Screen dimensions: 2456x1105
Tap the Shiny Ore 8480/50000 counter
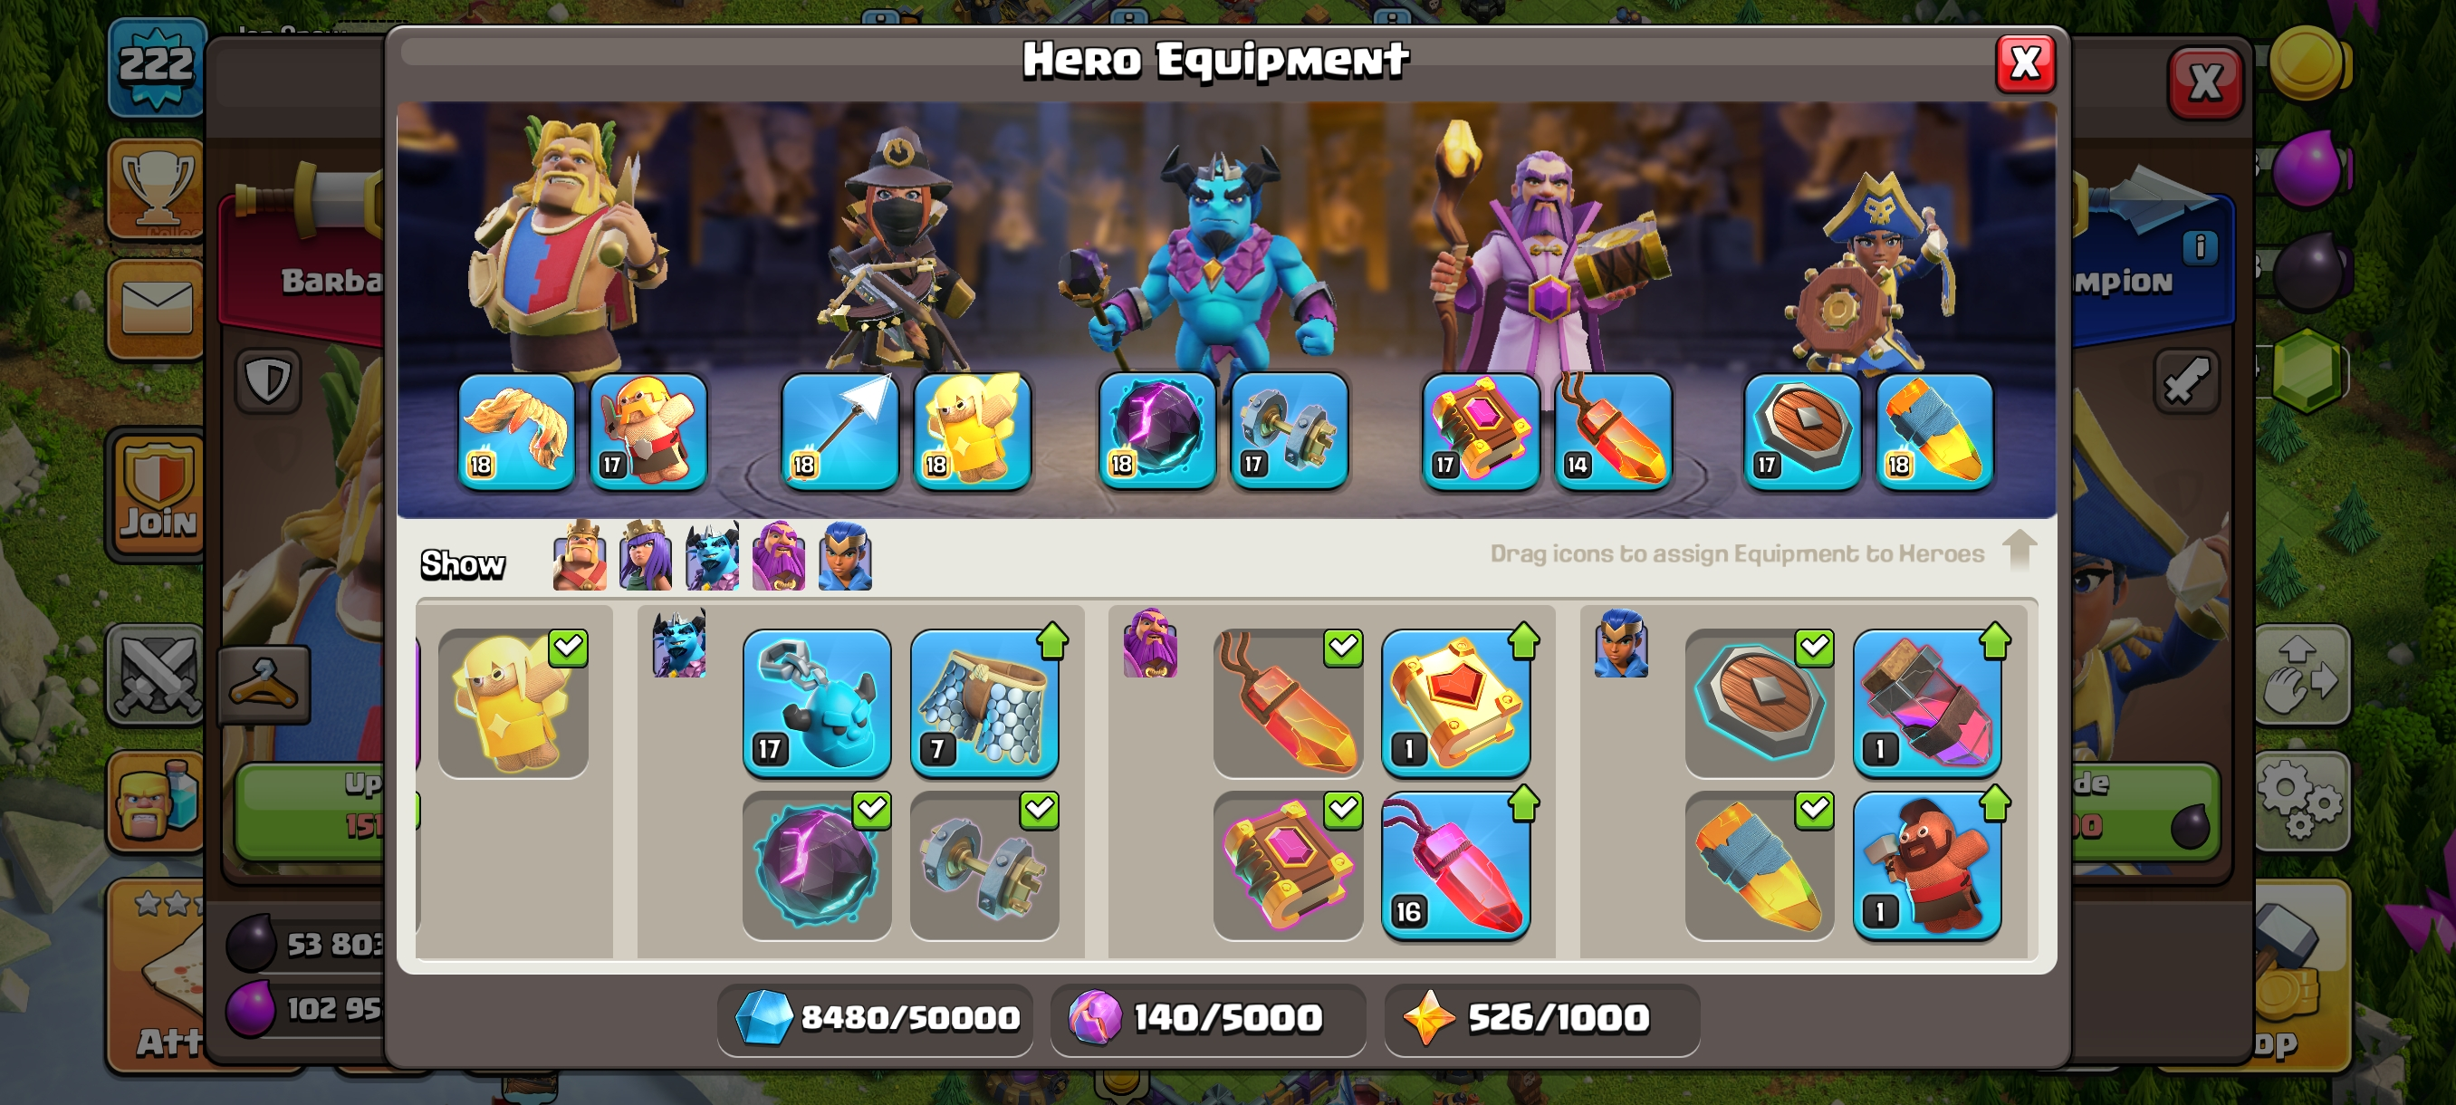pos(875,1018)
